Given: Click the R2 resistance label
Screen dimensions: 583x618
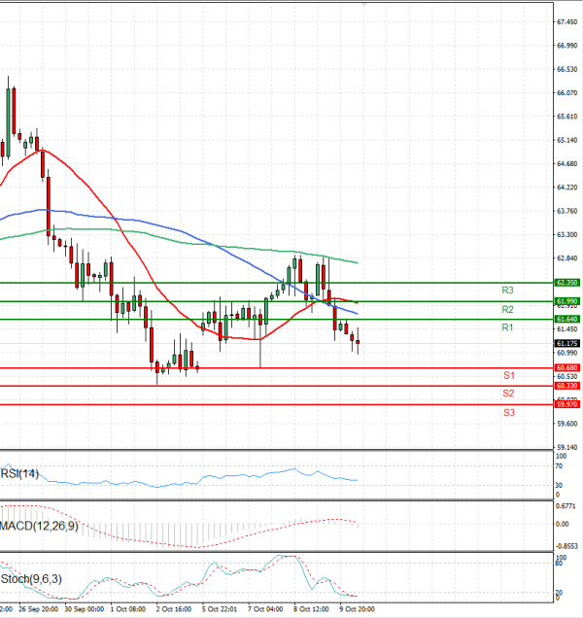Looking at the screenshot, I should (507, 309).
